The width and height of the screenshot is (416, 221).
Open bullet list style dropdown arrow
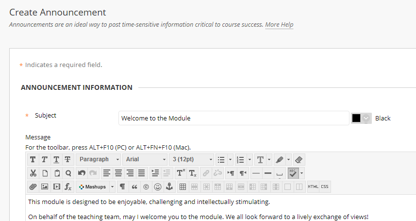[x=230, y=159]
